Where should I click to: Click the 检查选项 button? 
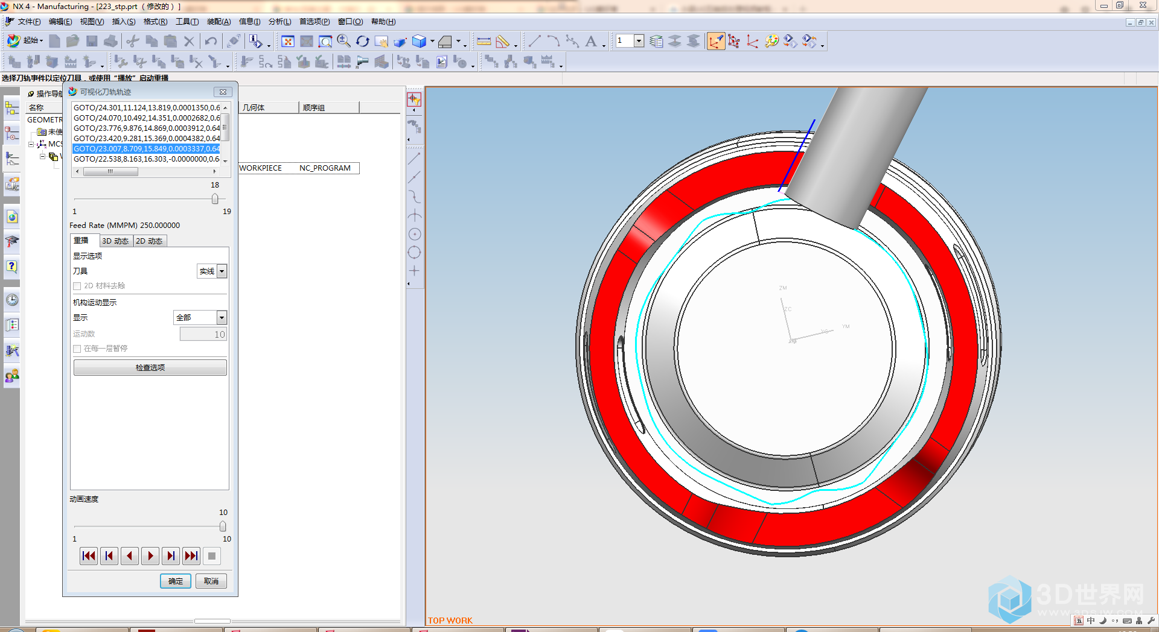point(150,368)
